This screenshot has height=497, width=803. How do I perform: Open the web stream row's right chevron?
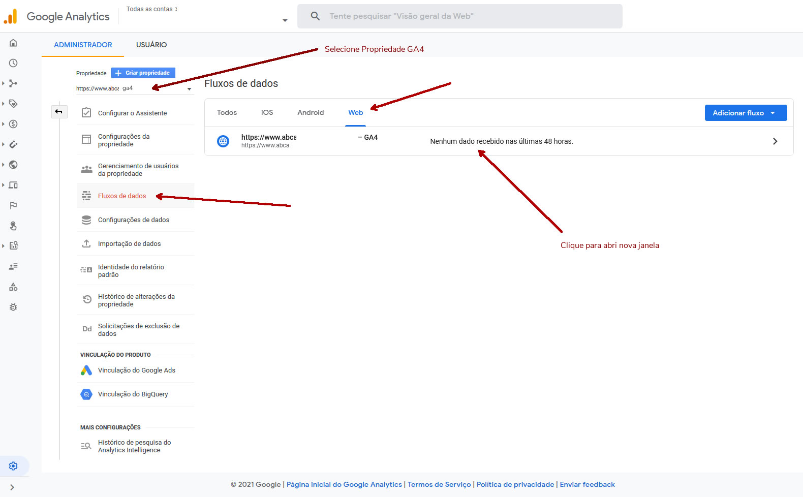[x=775, y=141]
